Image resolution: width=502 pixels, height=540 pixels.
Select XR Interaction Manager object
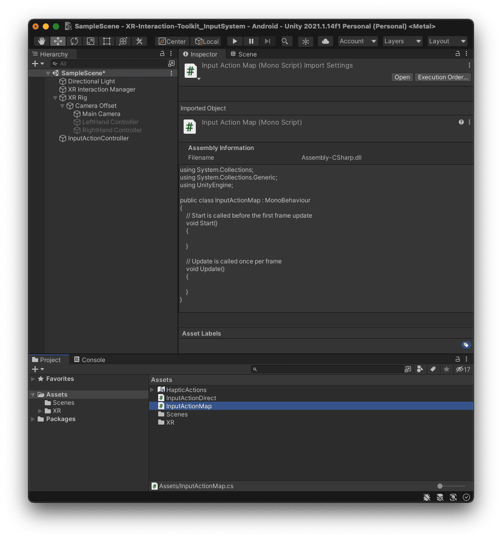(x=101, y=89)
